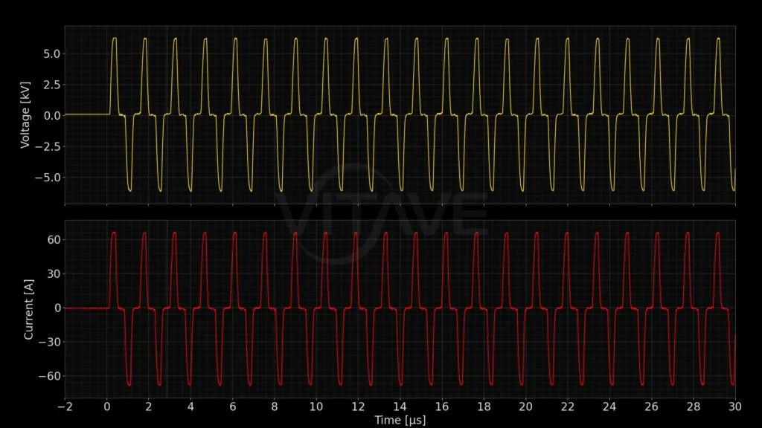Screen dimensions: 762x428
Task: Select the 14 tick on time axis
Action: coord(400,406)
